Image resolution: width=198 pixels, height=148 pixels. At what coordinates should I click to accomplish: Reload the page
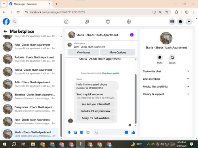click(x=18, y=12)
